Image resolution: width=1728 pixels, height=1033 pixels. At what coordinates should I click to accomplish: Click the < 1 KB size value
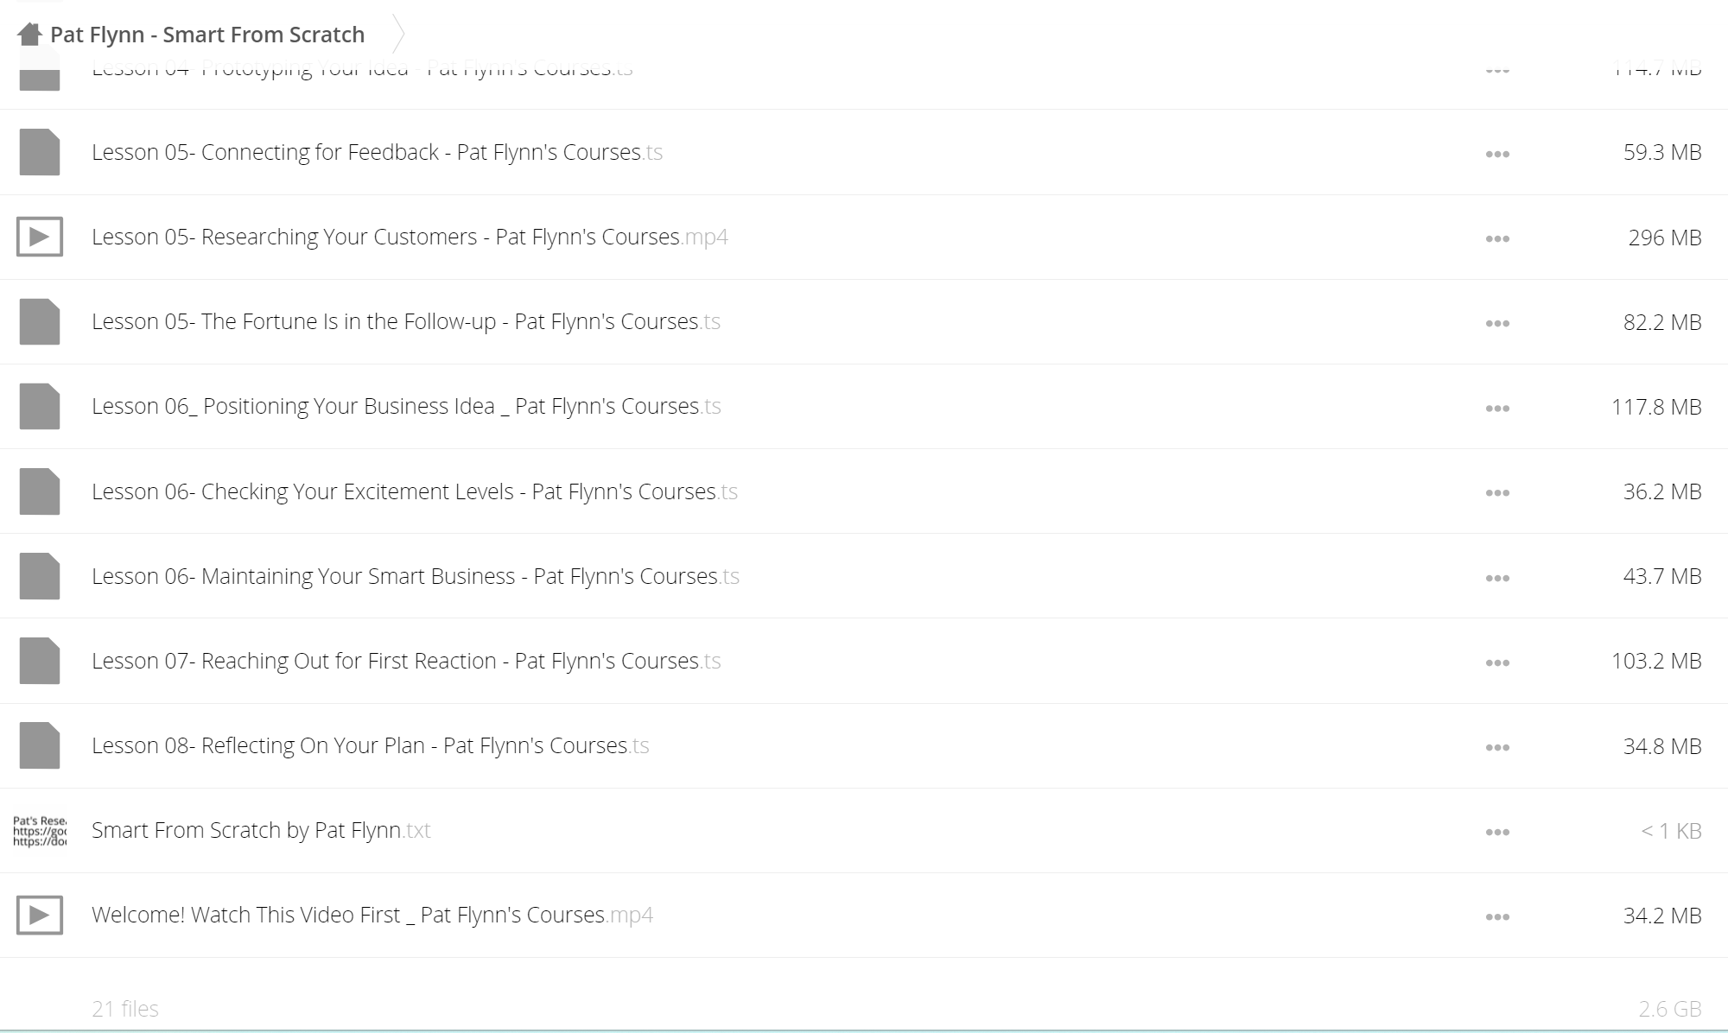1671,831
